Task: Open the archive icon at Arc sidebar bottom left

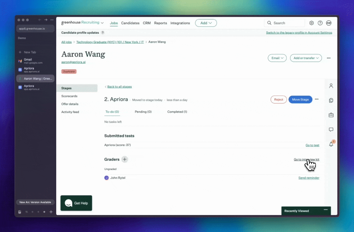Action: click(x=20, y=212)
